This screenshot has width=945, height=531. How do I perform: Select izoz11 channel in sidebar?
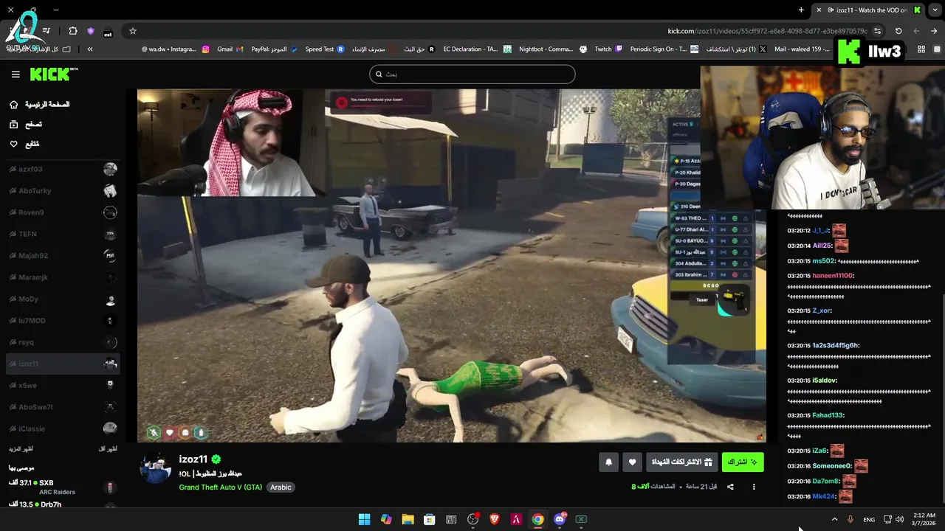63,364
